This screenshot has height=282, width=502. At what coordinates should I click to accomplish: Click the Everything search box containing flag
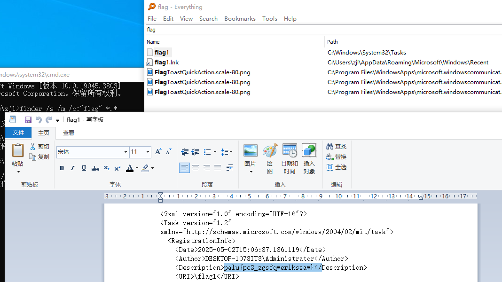[x=324, y=30]
